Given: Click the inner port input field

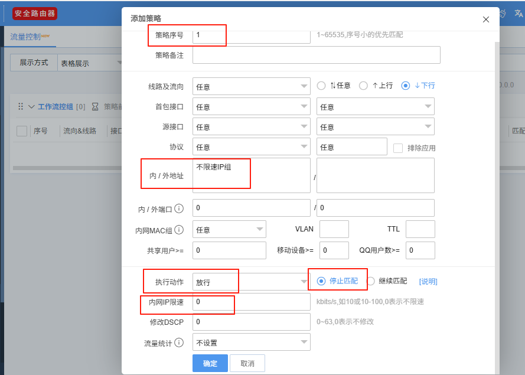Looking at the screenshot, I should coord(252,208).
